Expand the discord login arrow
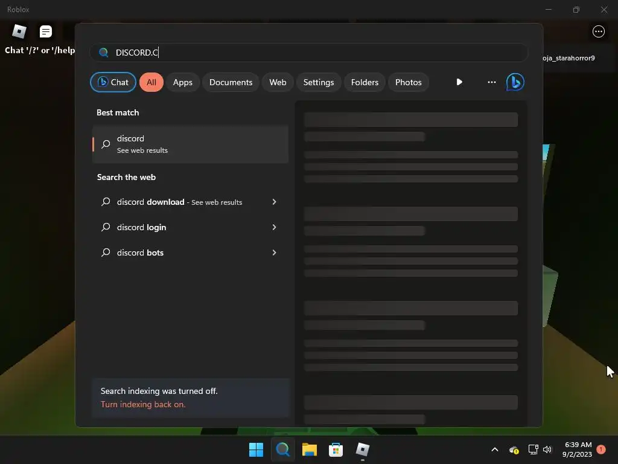618x464 pixels. point(275,227)
